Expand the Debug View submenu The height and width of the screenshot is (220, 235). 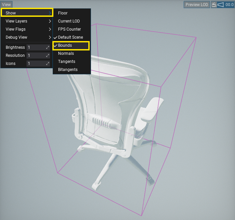click(27, 37)
